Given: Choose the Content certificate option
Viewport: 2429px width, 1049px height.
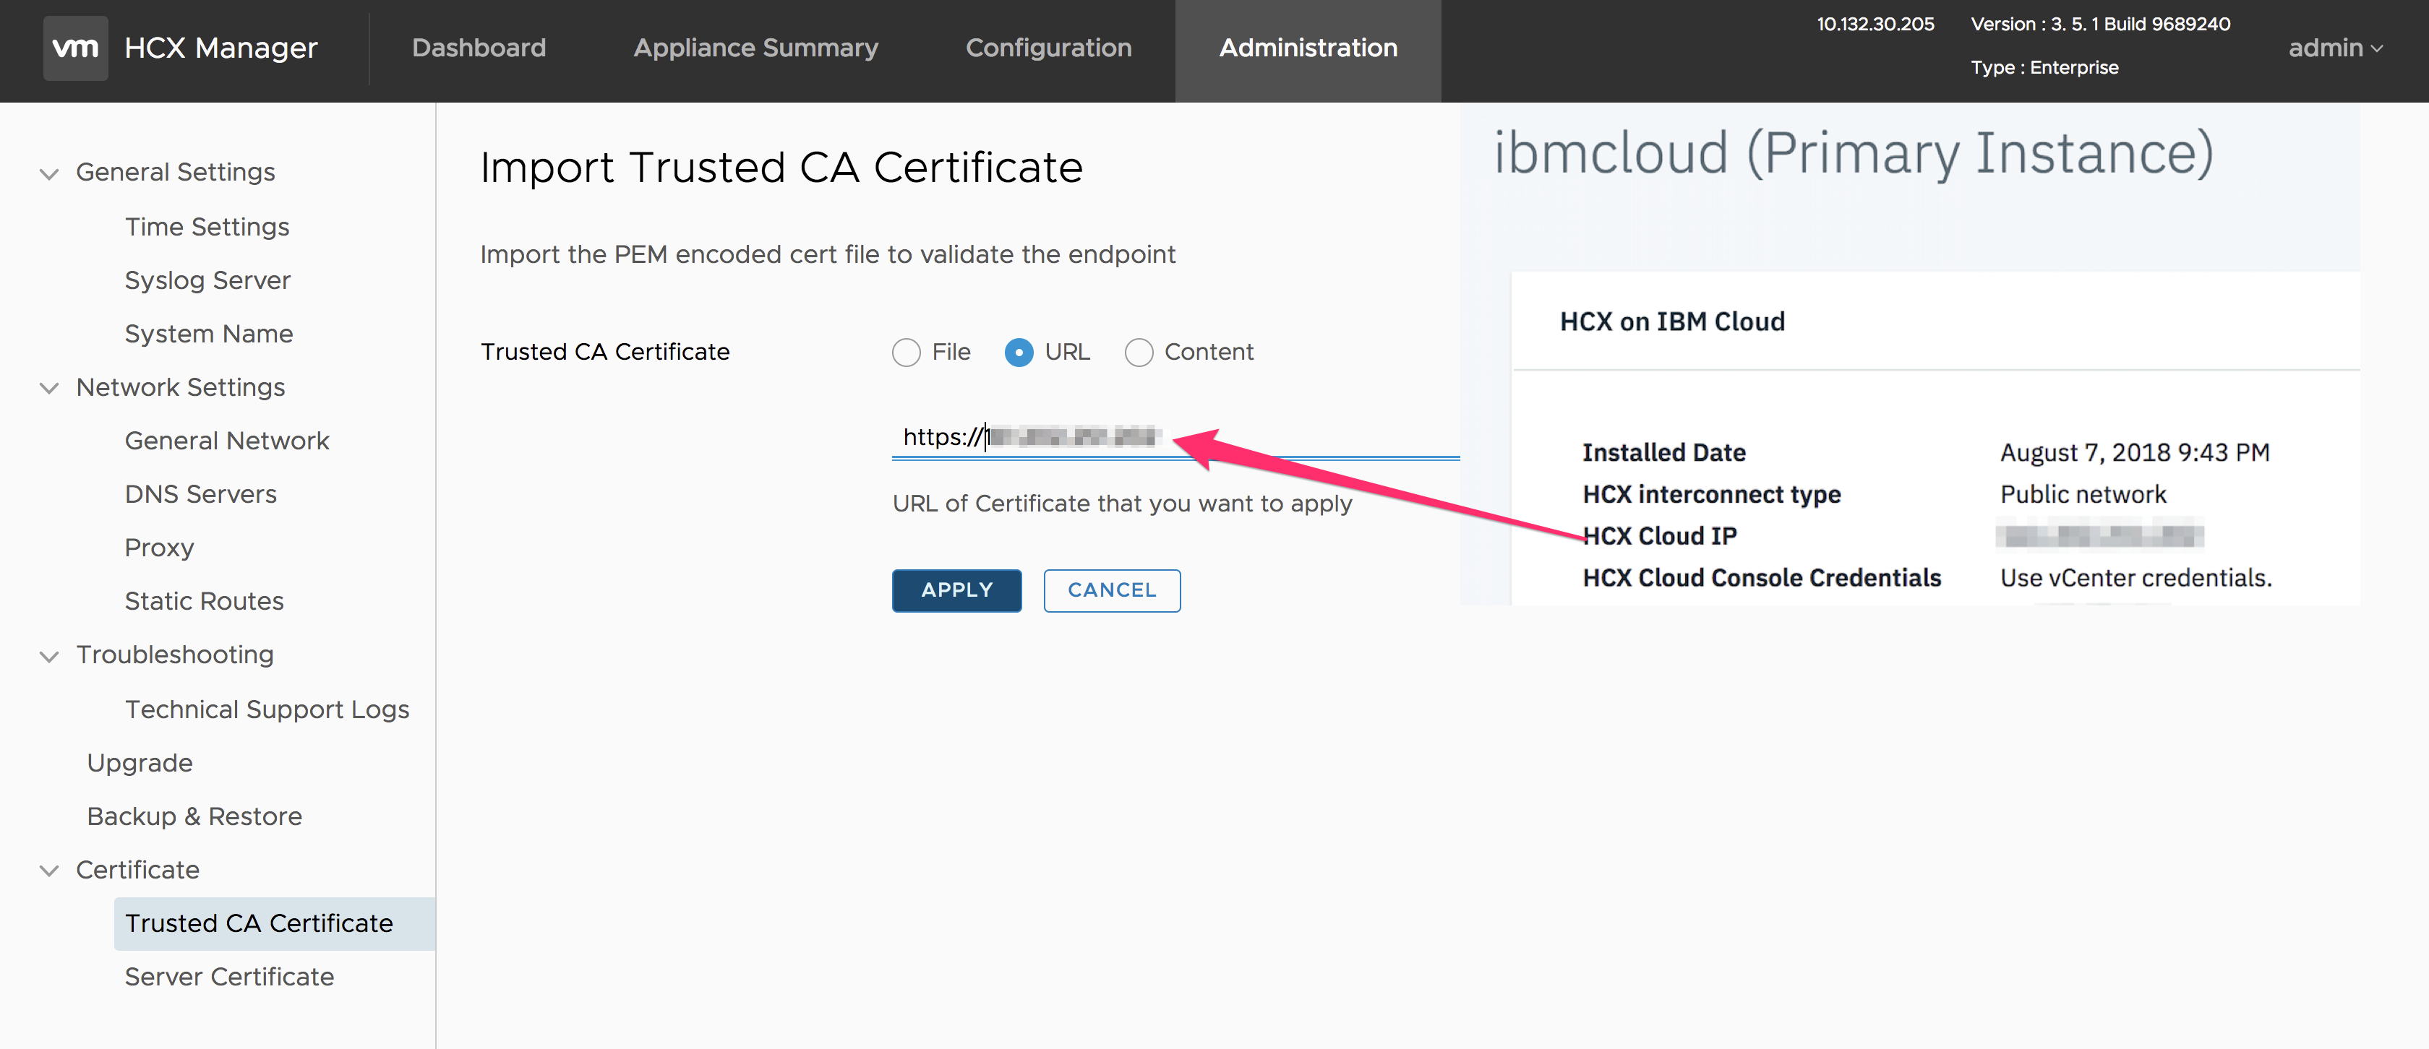Looking at the screenshot, I should coord(1139,352).
